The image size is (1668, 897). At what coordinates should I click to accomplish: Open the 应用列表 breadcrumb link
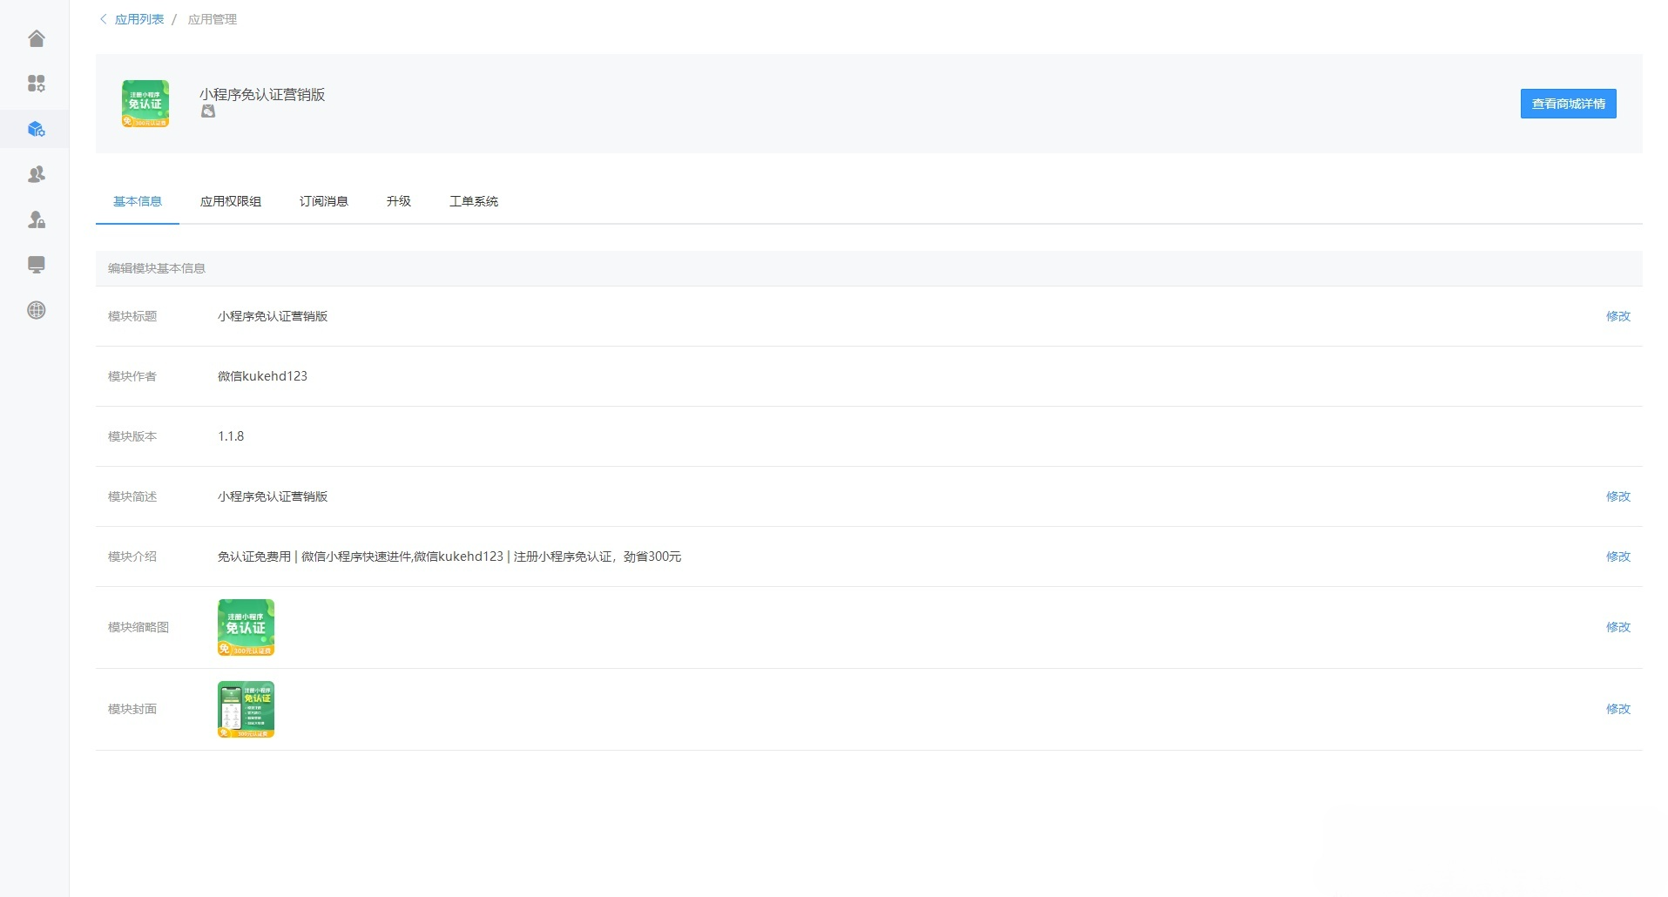click(139, 18)
